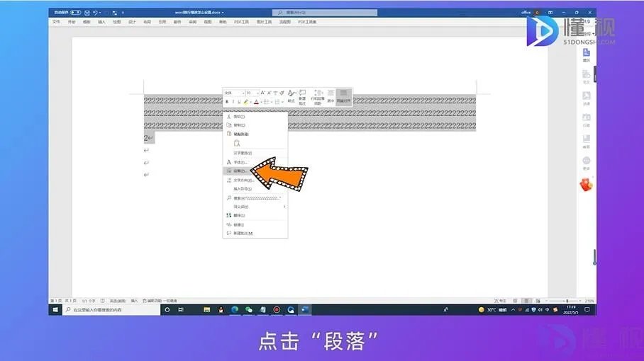Open File Explorer from the taskbar
This screenshot has width=644, height=361.
pos(206,310)
